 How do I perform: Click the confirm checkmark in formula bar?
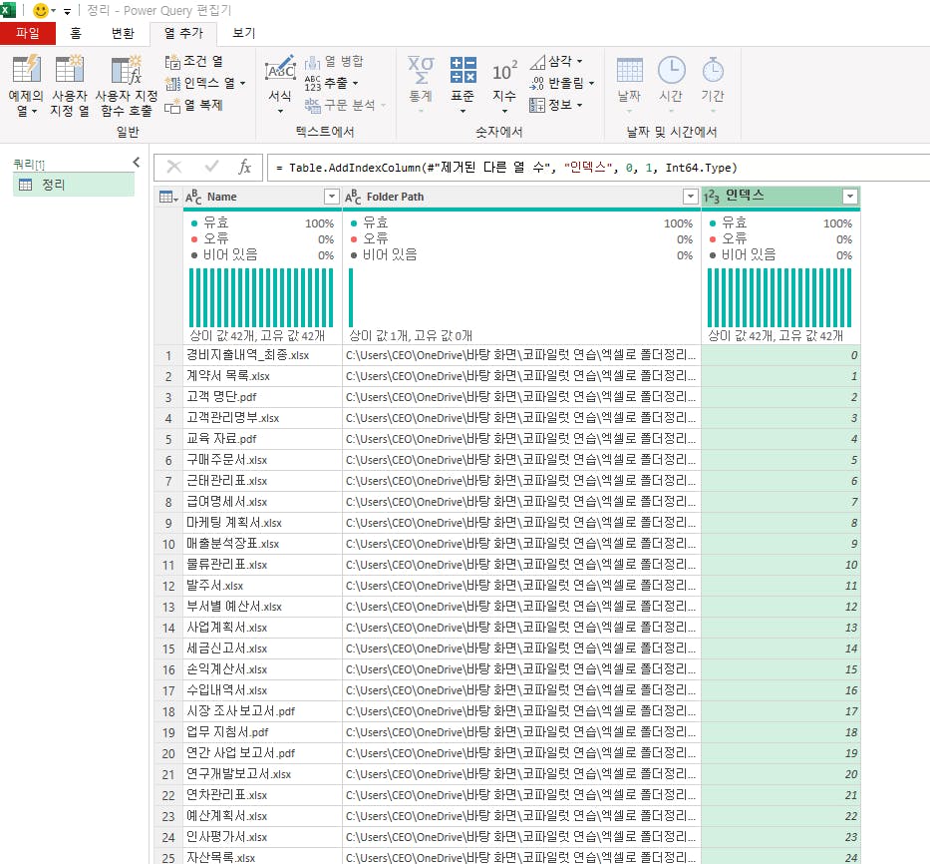tap(211, 167)
